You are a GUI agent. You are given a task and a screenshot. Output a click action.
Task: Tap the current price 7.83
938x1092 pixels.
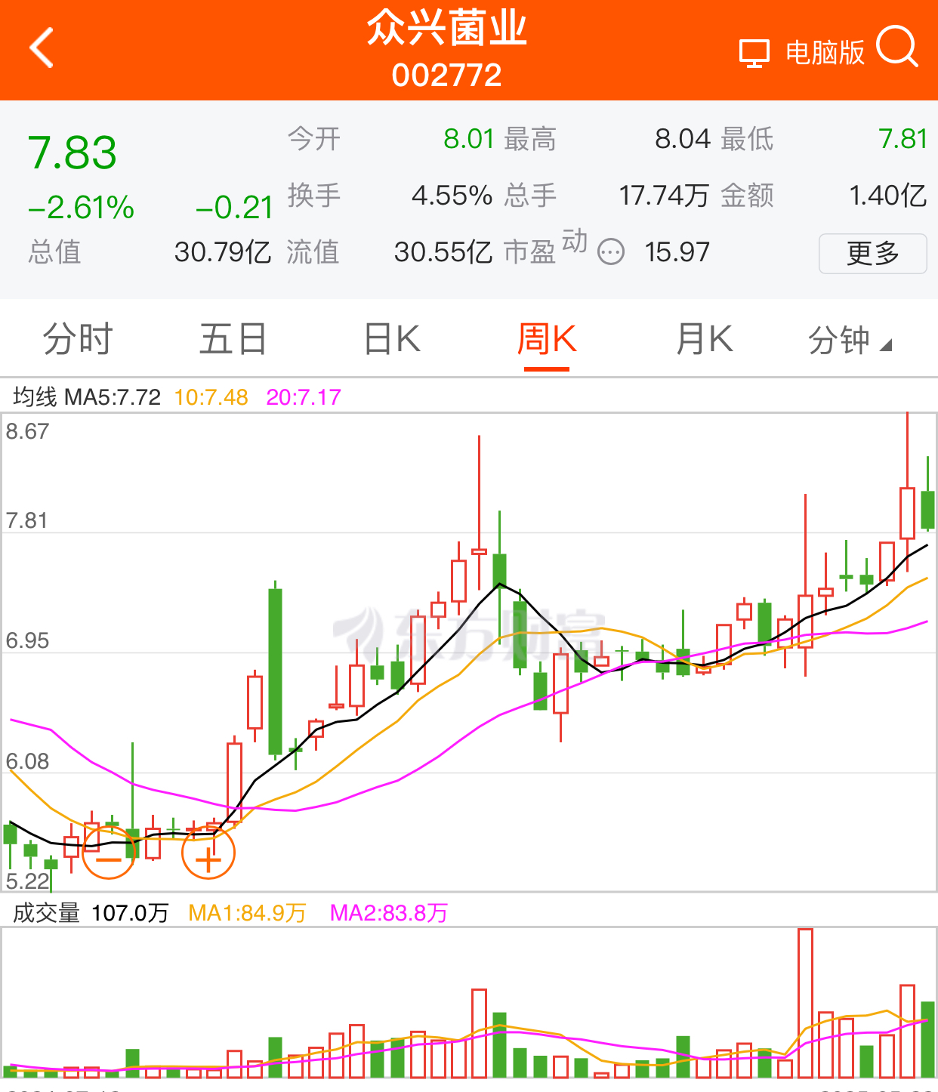click(73, 153)
